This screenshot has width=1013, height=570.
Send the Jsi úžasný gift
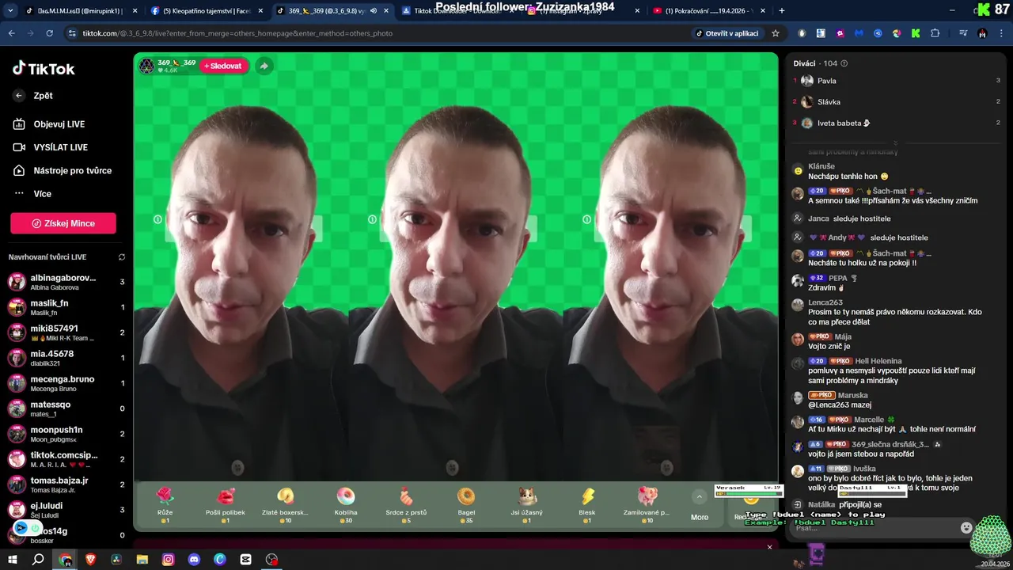pos(527,504)
